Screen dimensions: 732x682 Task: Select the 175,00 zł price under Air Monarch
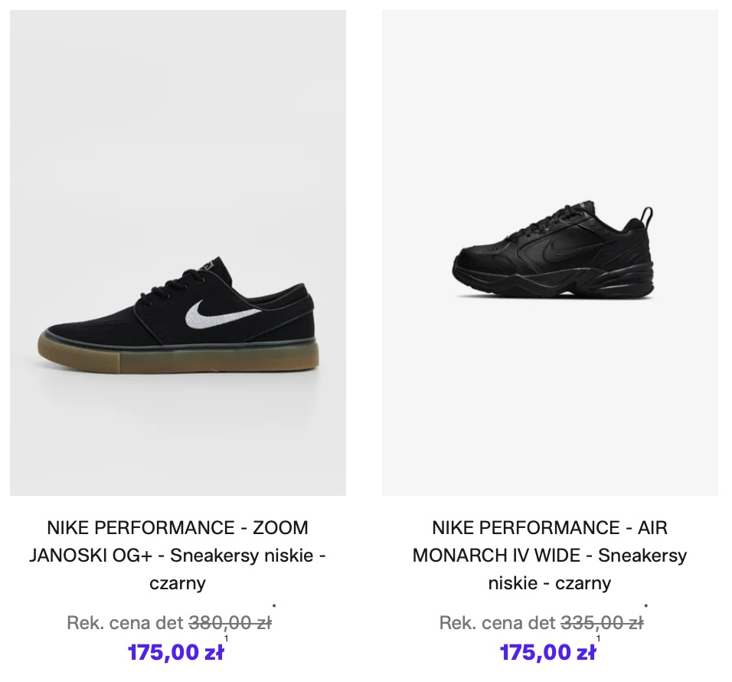[x=547, y=652]
